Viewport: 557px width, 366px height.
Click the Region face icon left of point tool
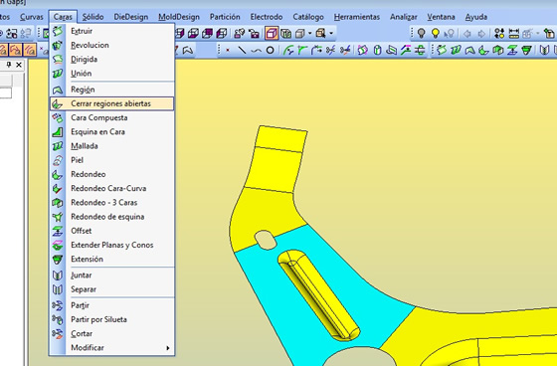pyautogui.click(x=188, y=50)
